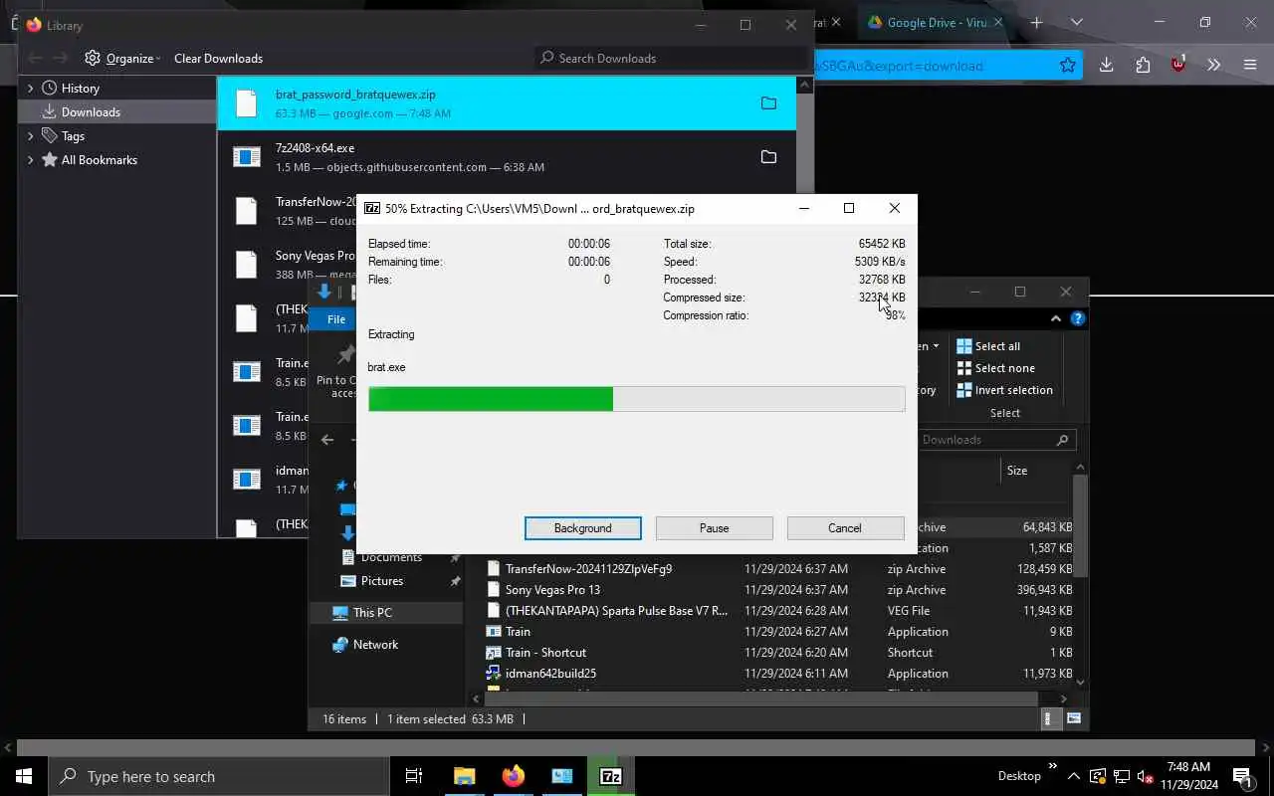This screenshot has height=796, width=1274.
Task: Select the 7z2408-x64.exe download entry
Action: (507, 157)
